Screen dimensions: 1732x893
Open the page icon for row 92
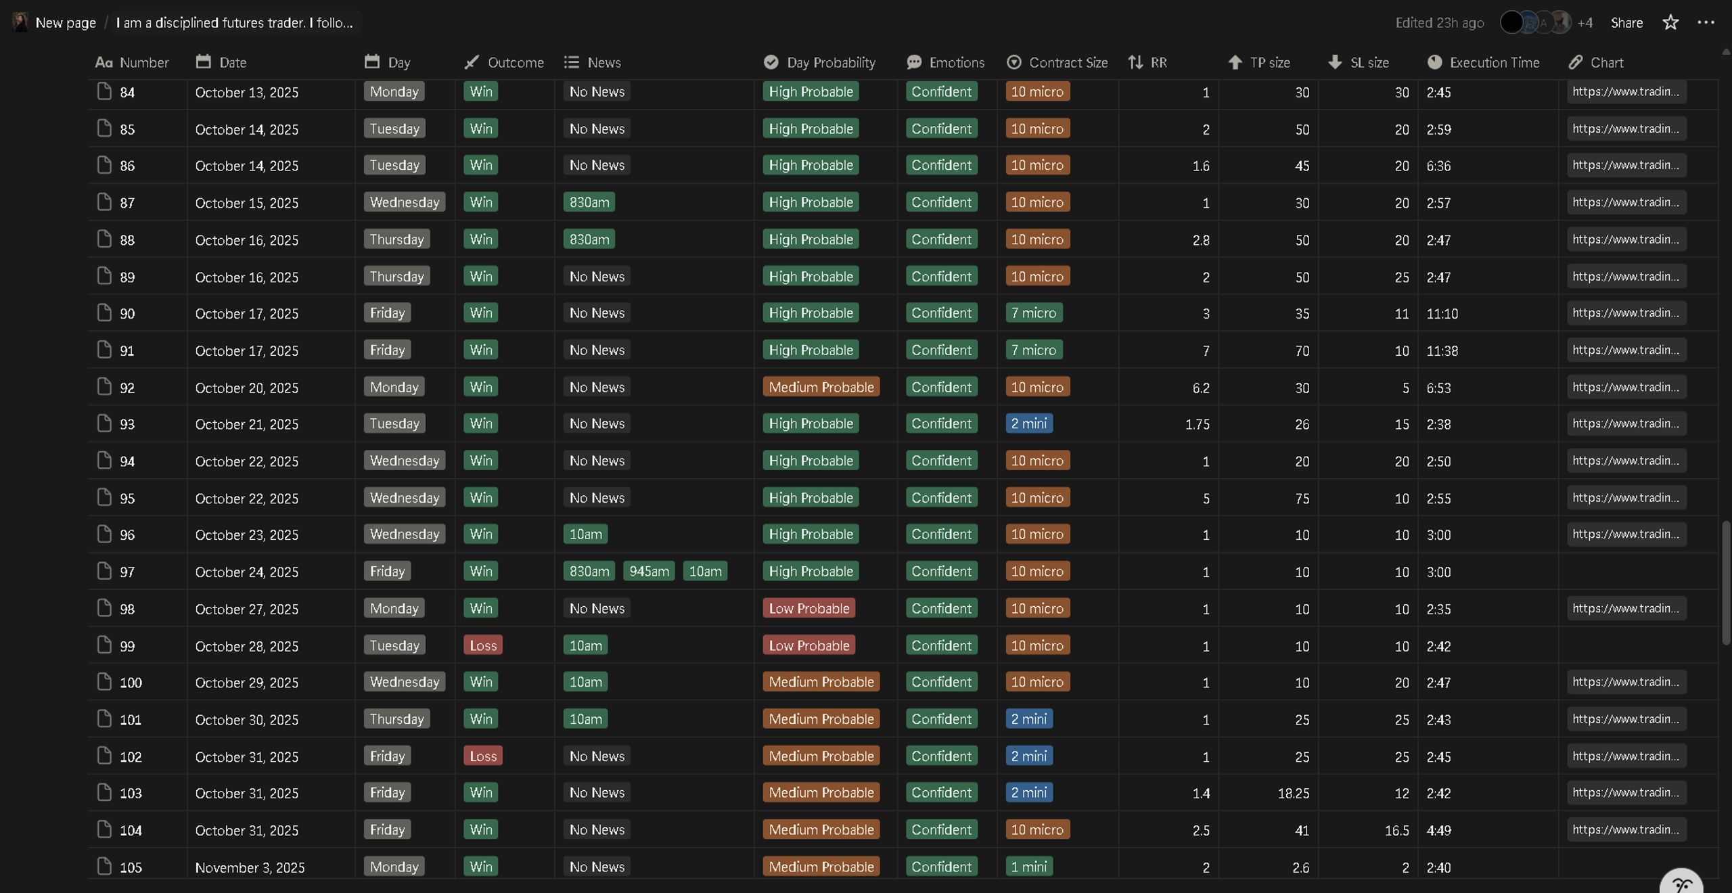click(x=104, y=387)
